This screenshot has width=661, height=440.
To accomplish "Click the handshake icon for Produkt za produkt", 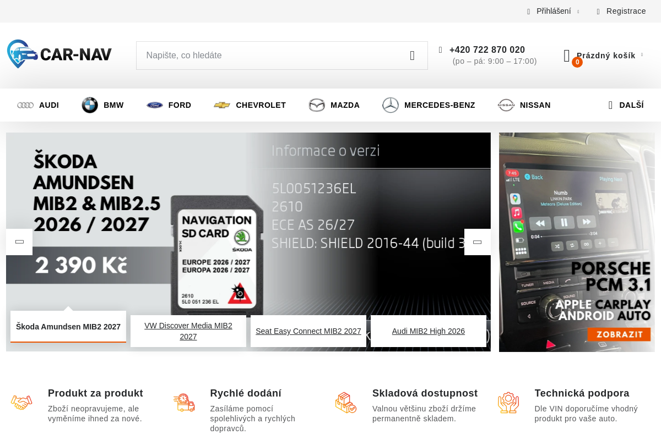I will (21, 403).
